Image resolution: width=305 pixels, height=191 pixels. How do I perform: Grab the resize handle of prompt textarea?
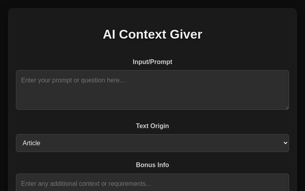pos(287,107)
